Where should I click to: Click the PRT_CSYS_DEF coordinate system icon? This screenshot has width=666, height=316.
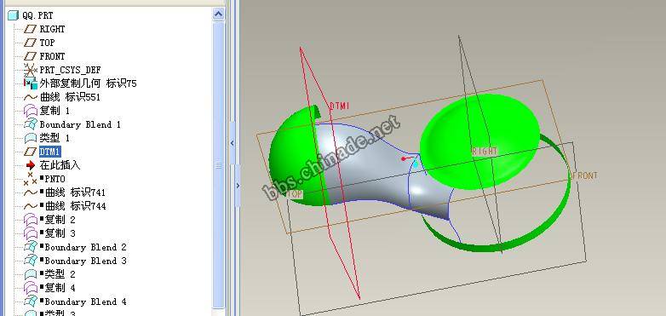coord(30,69)
